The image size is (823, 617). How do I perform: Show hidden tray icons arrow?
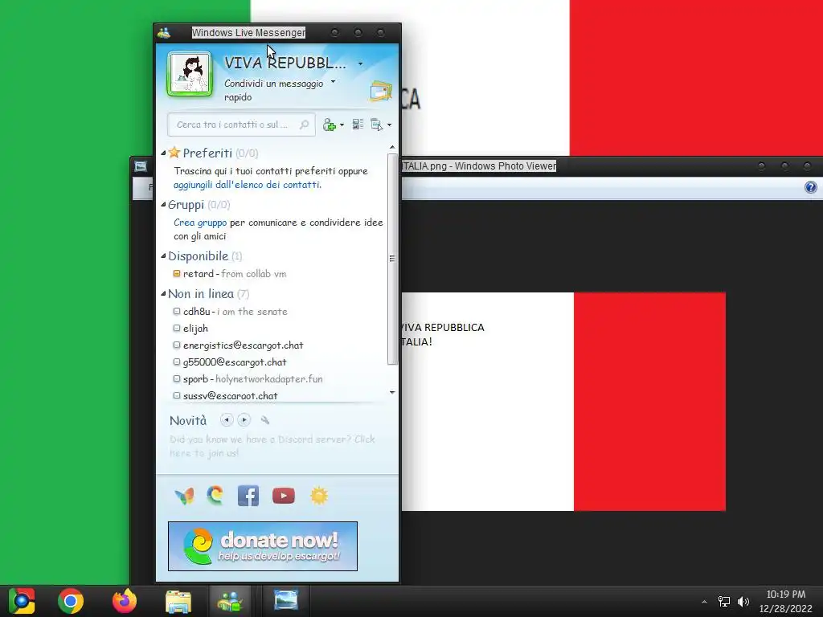coord(704,602)
